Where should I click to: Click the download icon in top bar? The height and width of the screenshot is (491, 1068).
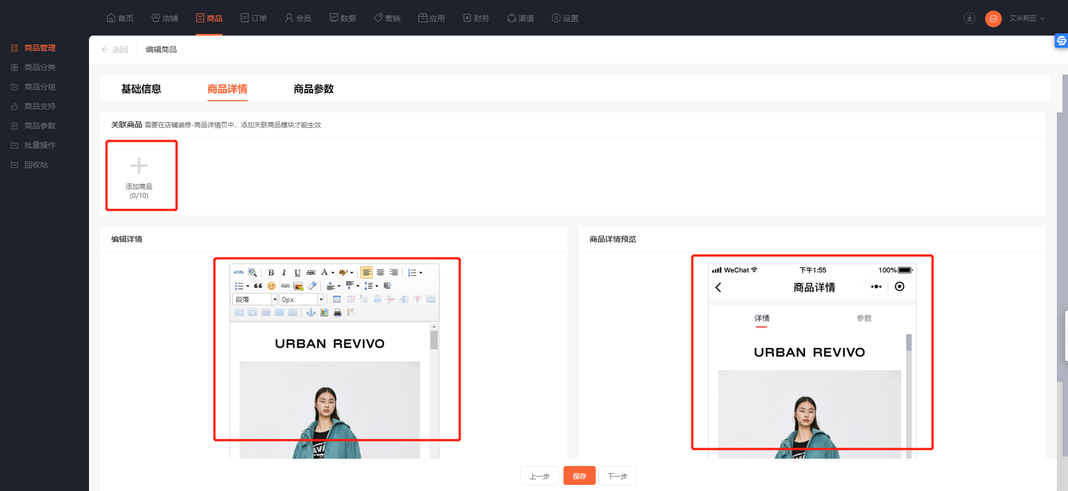[x=970, y=18]
